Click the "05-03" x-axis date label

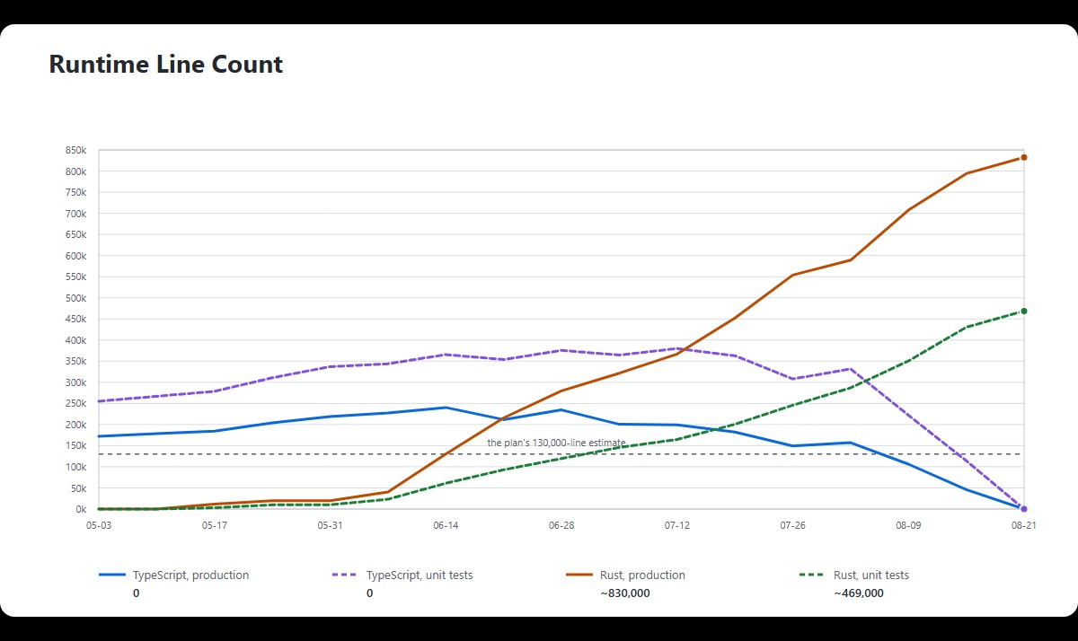[98, 526]
